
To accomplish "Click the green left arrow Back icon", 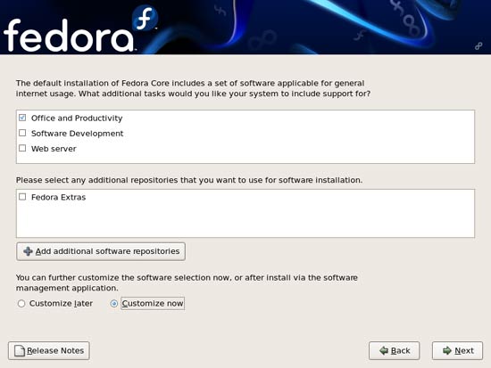I will pyautogui.click(x=384, y=350).
